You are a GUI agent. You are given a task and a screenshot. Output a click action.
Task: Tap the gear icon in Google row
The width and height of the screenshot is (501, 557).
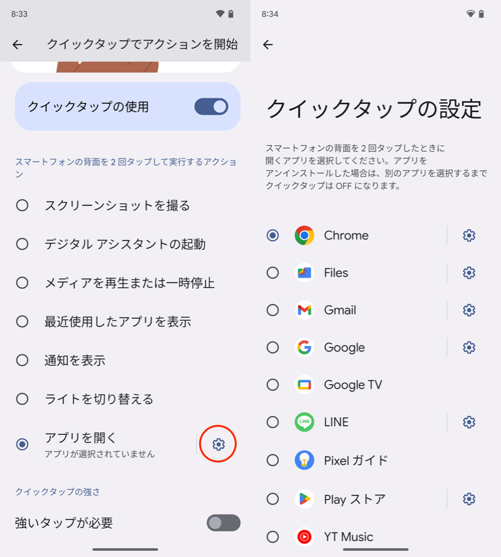click(469, 347)
